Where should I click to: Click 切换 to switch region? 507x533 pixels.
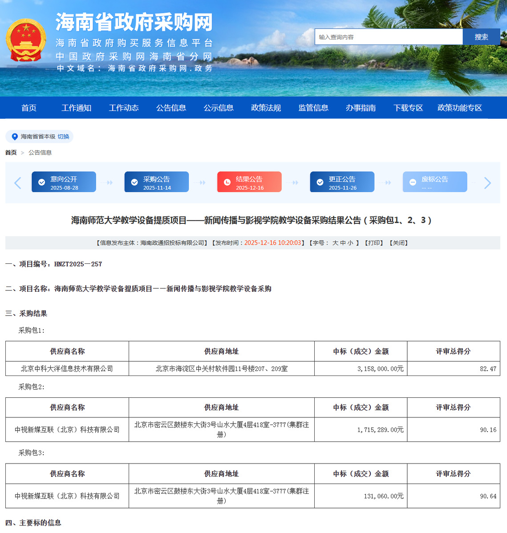pos(63,137)
